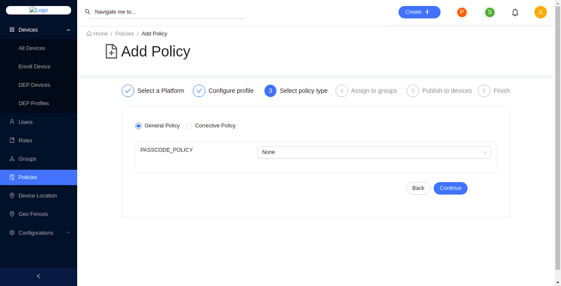
Task: Click the Back button
Action: click(x=418, y=188)
